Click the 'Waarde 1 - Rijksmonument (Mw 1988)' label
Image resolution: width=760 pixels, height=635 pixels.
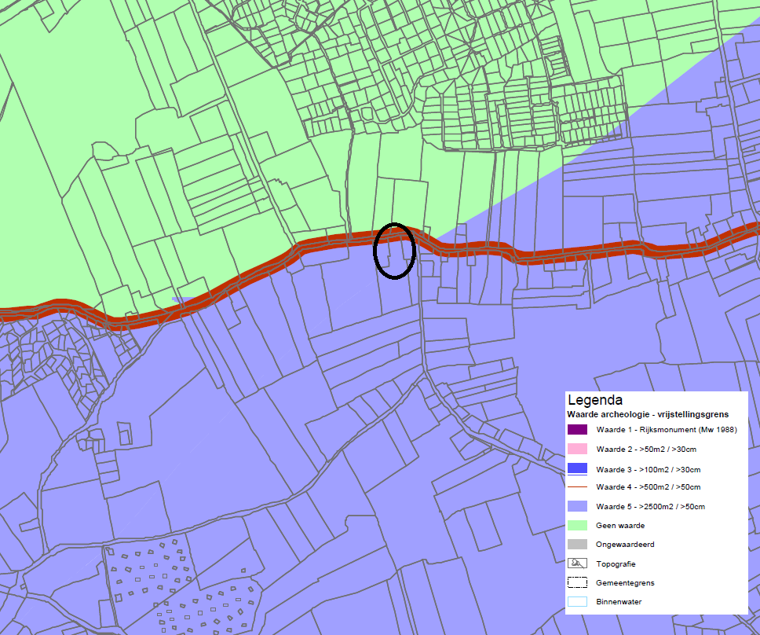tap(666, 430)
